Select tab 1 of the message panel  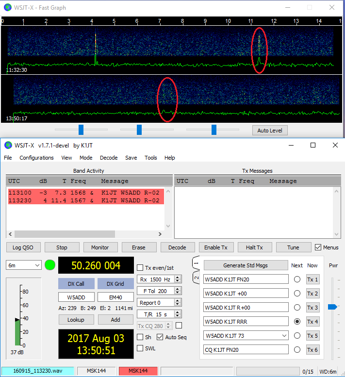pos(196,263)
